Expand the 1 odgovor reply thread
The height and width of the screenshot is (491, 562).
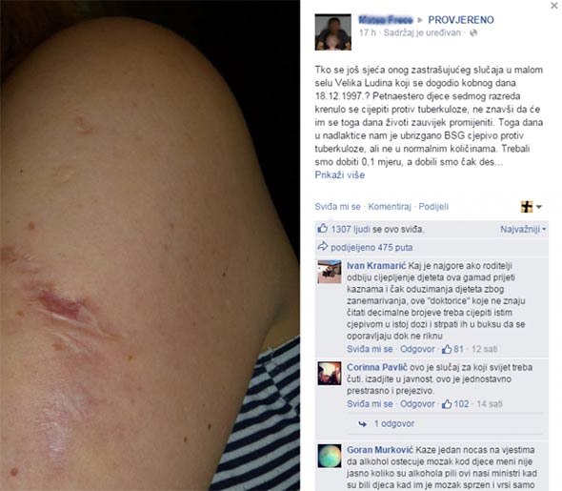[394, 424]
